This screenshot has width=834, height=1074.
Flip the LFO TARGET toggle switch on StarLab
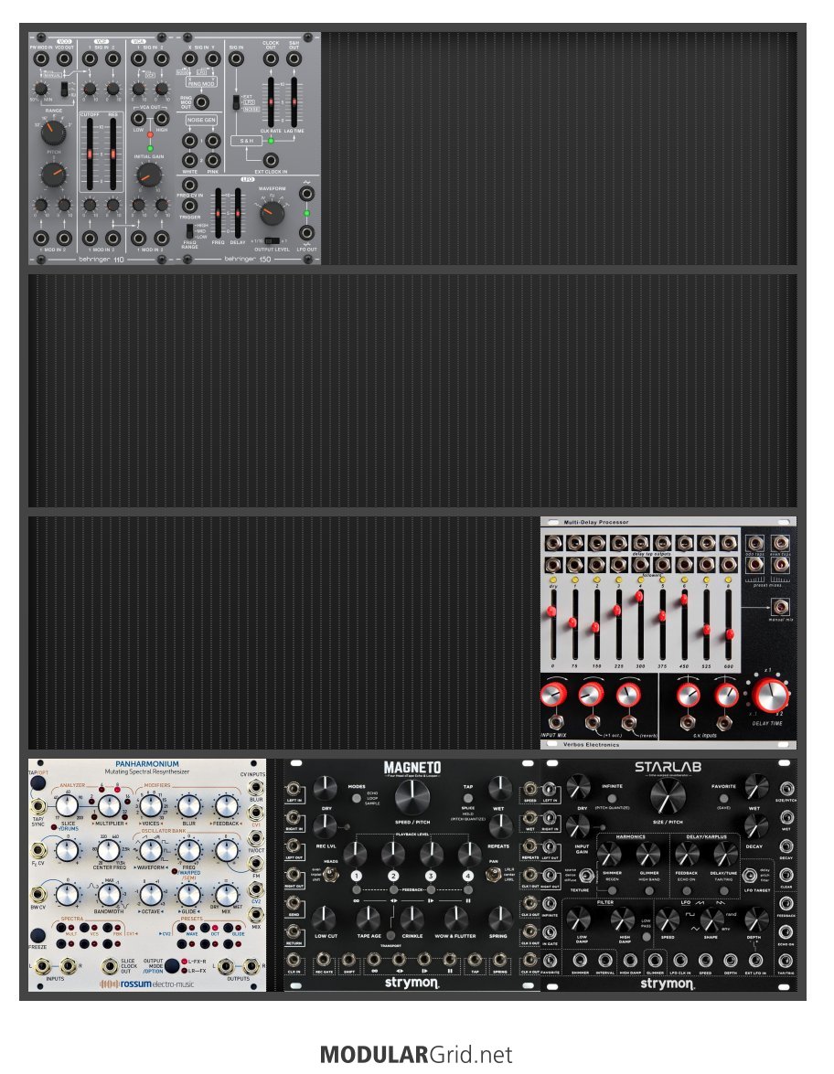(749, 876)
